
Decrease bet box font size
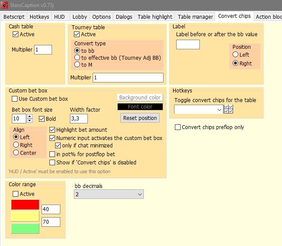pyautogui.click(x=30, y=121)
